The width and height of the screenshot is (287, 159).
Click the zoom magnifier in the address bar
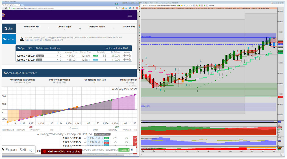click(x=117, y=8)
